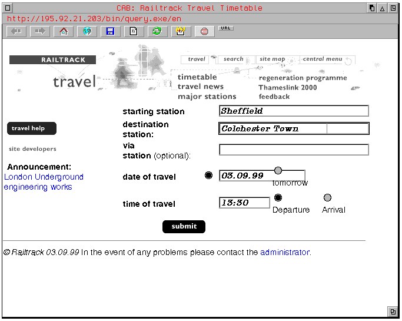The height and width of the screenshot is (321, 402).
Task: Select the Departure radio button
Action: coord(278,197)
